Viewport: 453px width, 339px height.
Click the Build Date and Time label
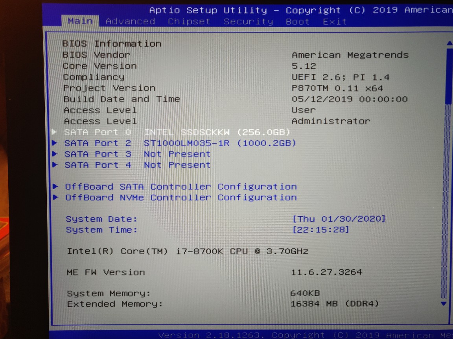(122, 99)
